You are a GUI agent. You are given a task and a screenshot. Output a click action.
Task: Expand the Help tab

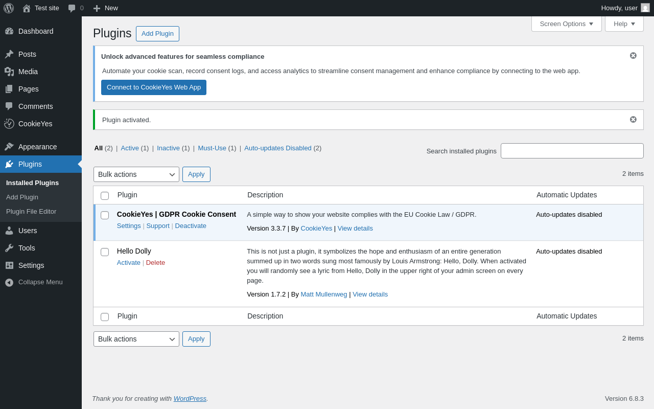(x=624, y=24)
